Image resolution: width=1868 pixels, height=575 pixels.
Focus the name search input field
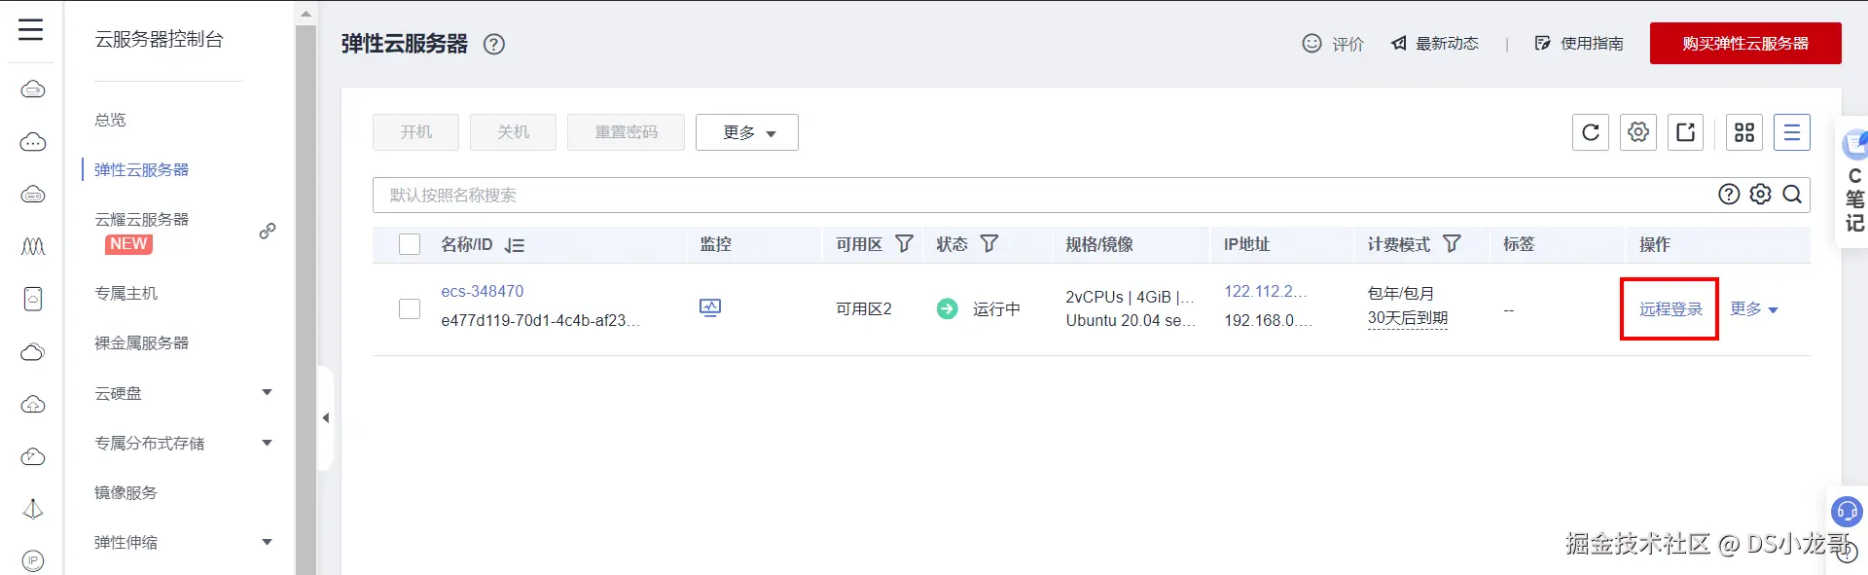(1041, 195)
